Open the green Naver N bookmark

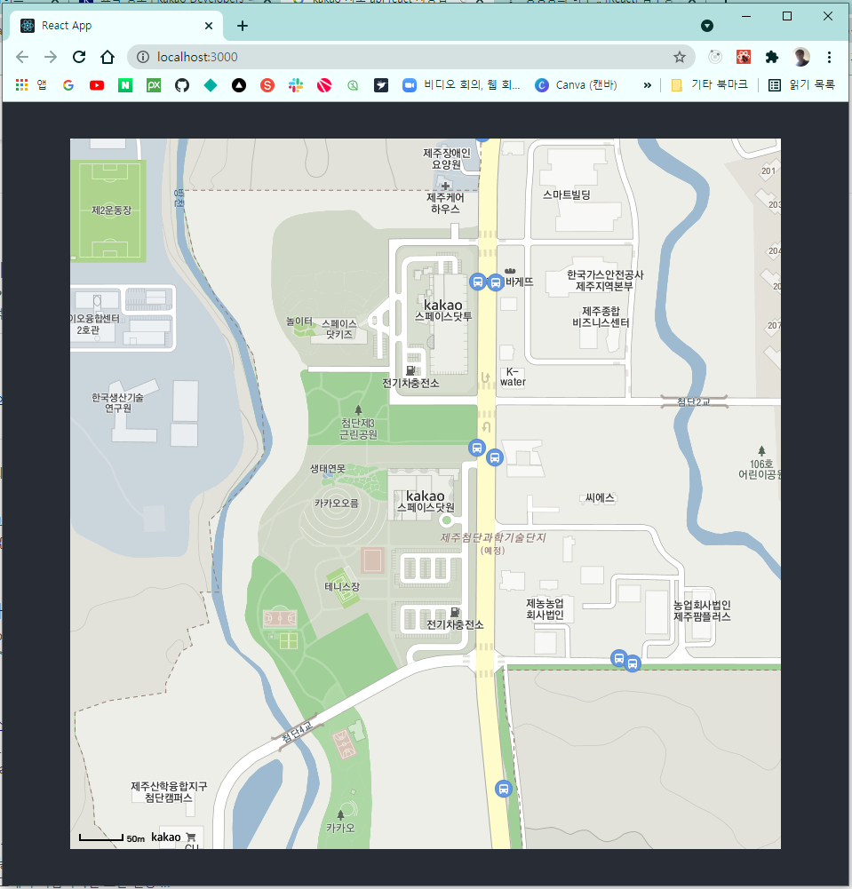(125, 85)
